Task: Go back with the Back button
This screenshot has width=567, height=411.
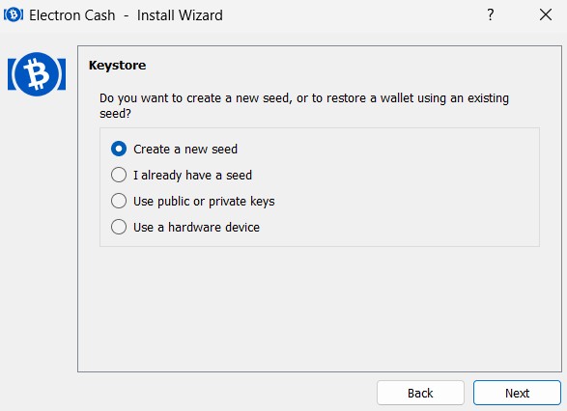Action: click(420, 393)
